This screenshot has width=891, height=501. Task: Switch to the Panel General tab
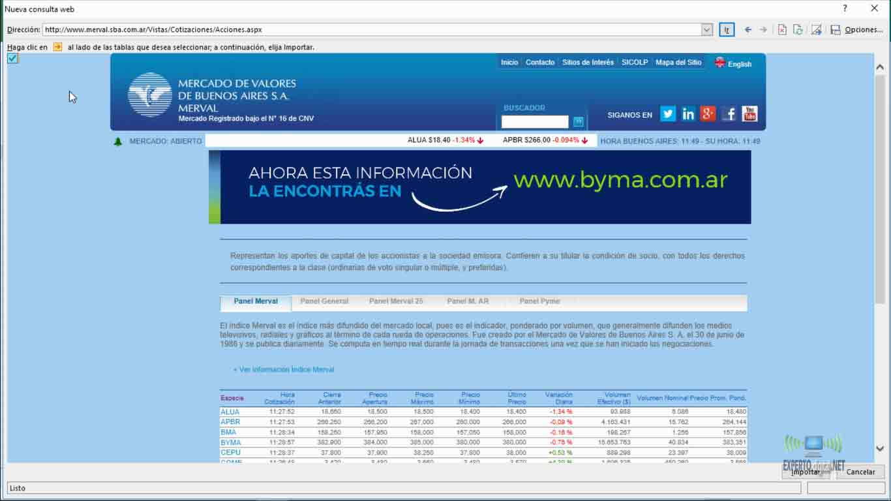point(324,301)
